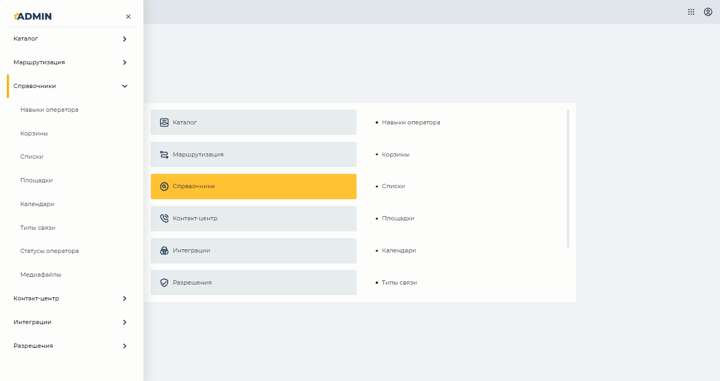Open Календари in sidebar submenu
720x381 pixels.
tap(37, 204)
